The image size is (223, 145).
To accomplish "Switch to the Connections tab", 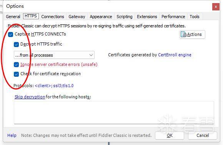I will point(53,17).
